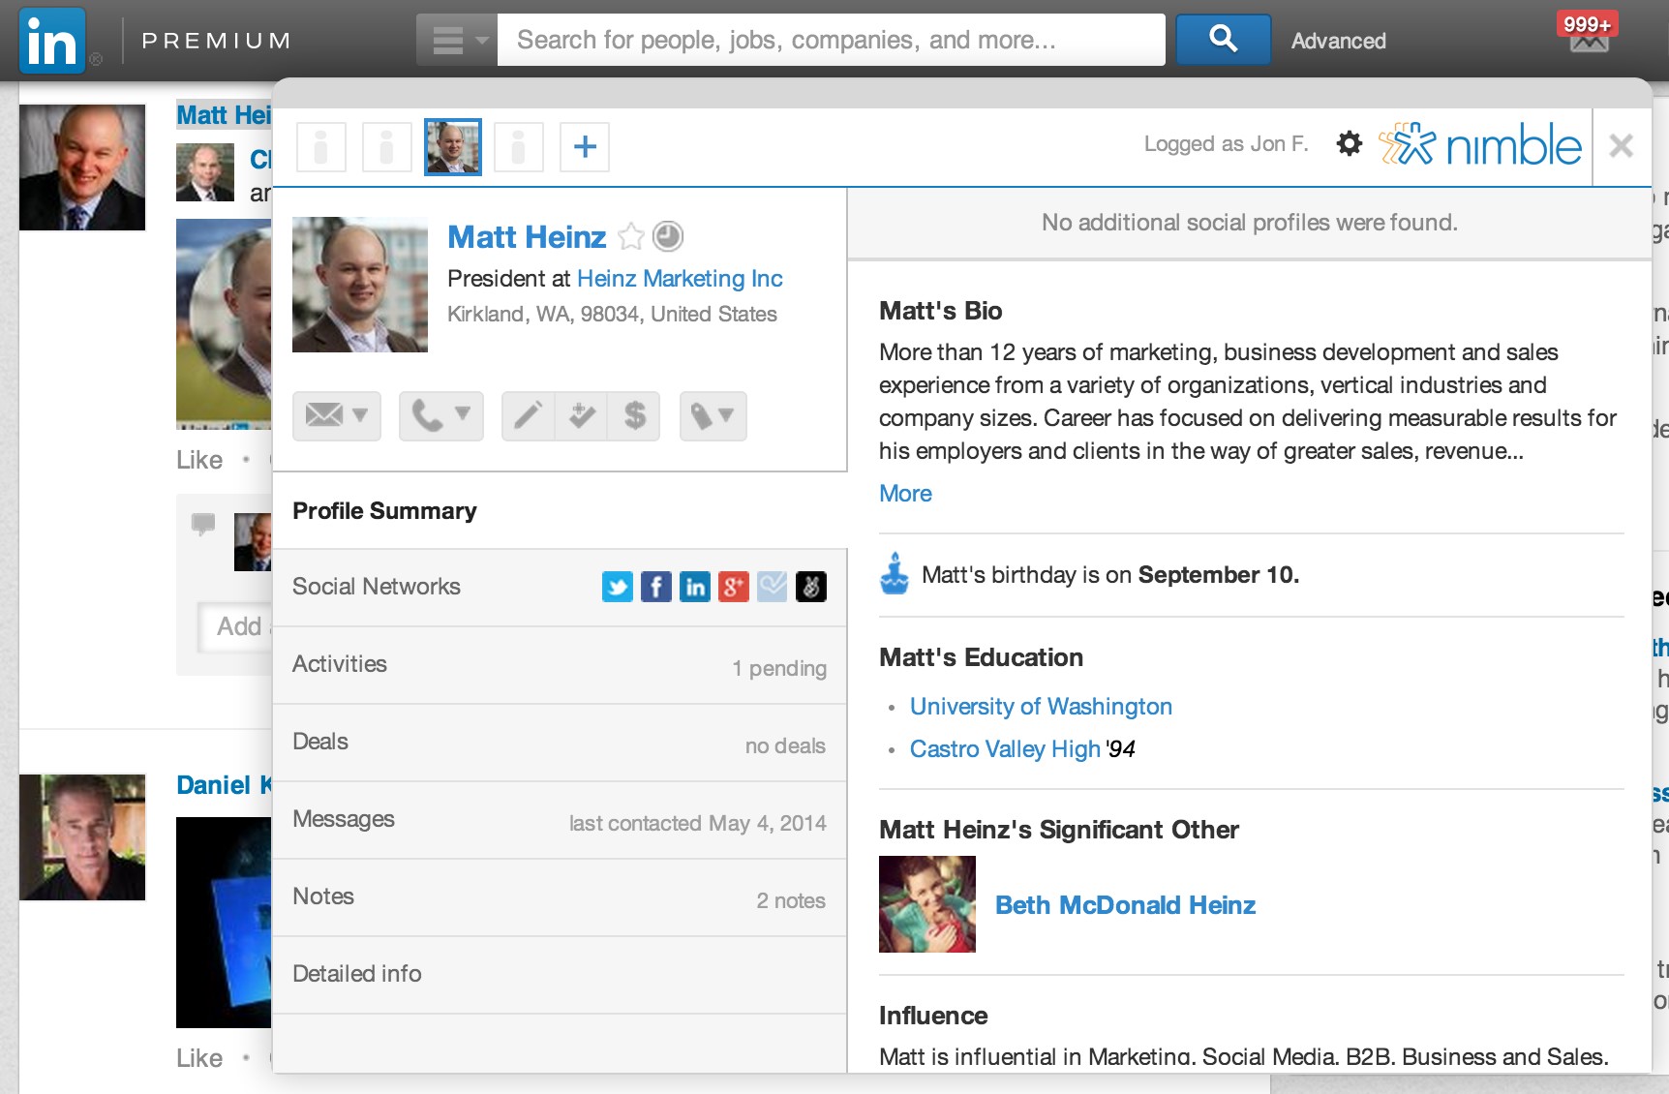This screenshot has width=1669, height=1094.
Task: Click '1 pending' activities text
Action: [779, 668]
